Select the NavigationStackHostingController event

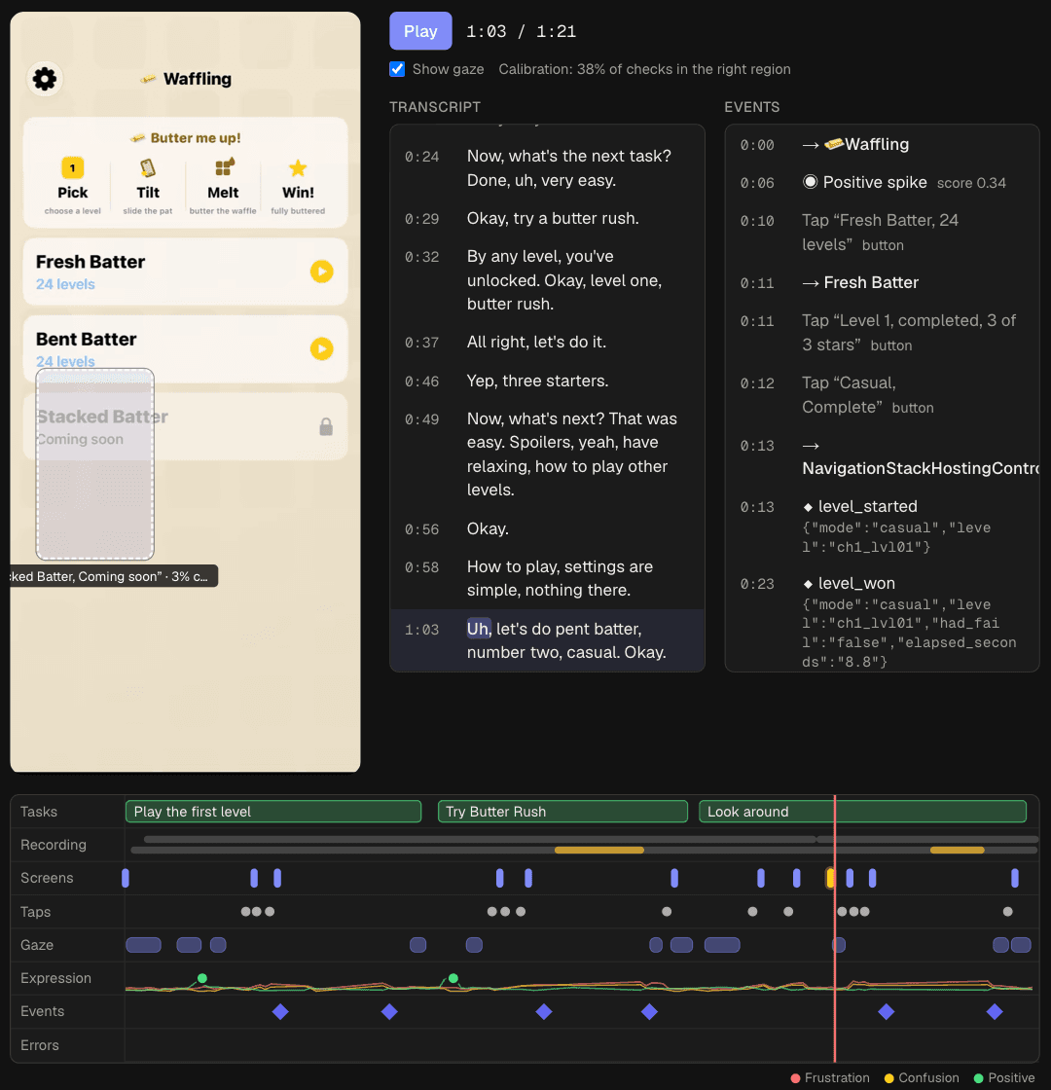pyautogui.click(x=882, y=456)
